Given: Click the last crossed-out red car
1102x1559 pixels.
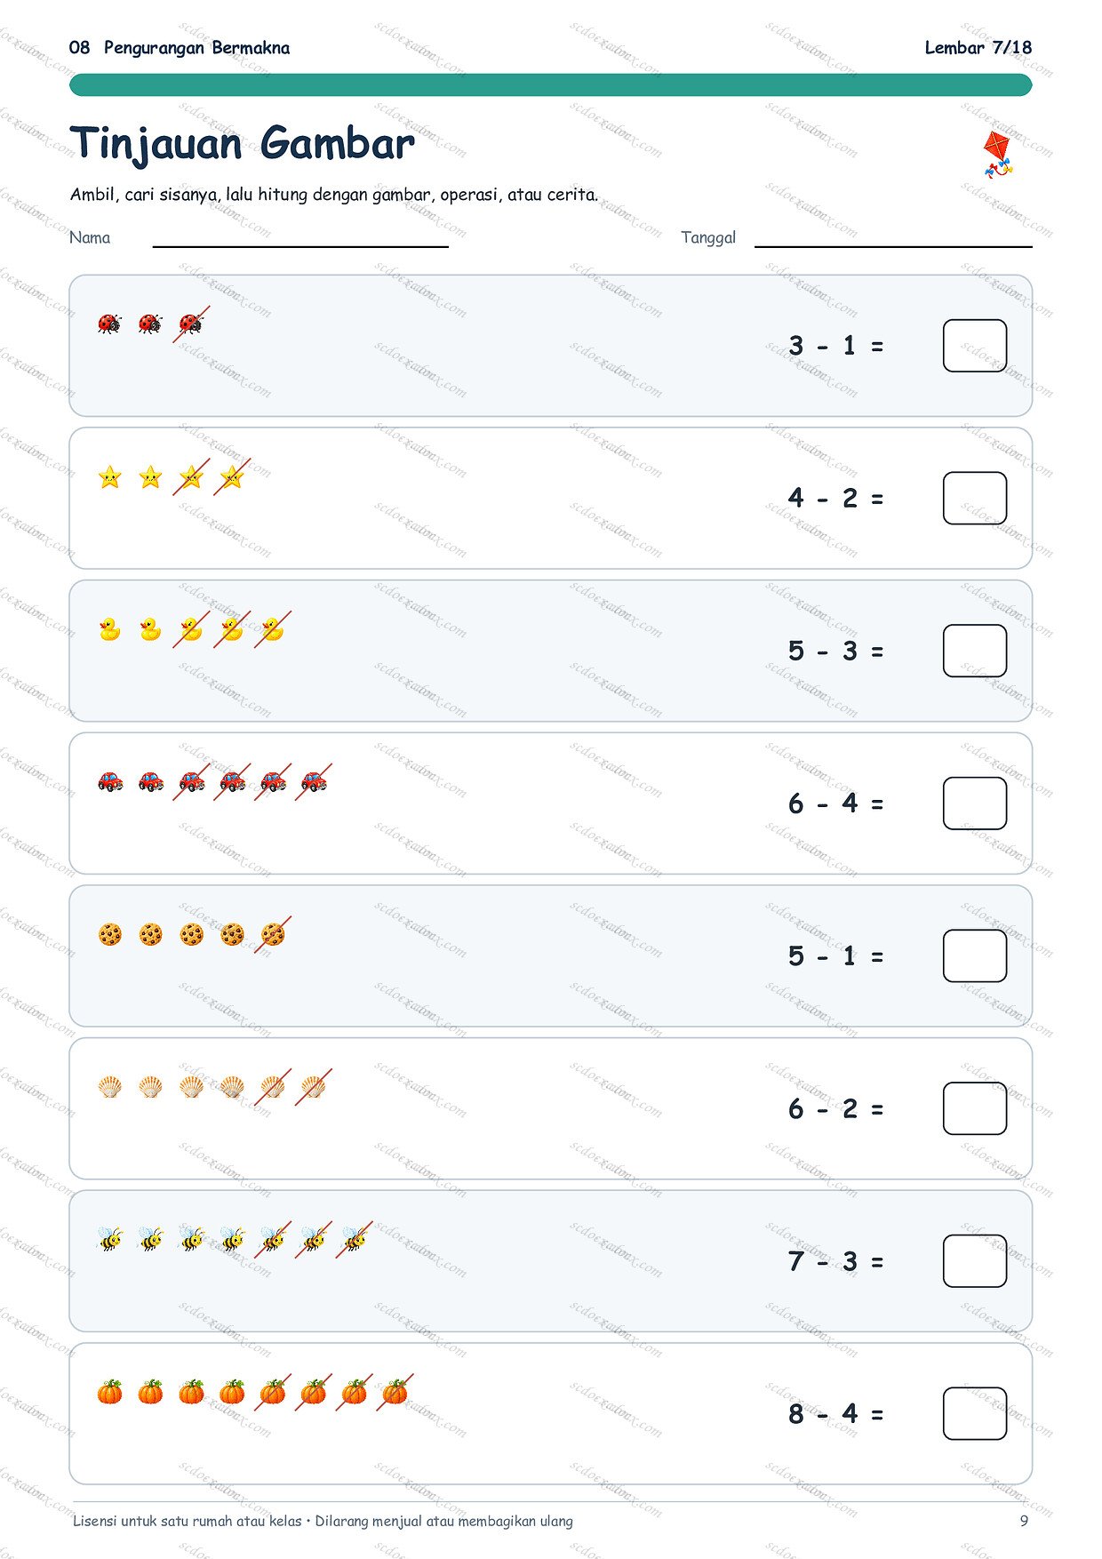Looking at the screenshot, I should [314, 781].
